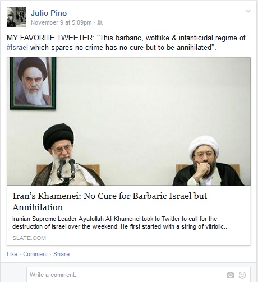This screenshot has width=258, height=282.
Task: Click the framed portrait in the article photo
Action: click(x=33, y=84)
